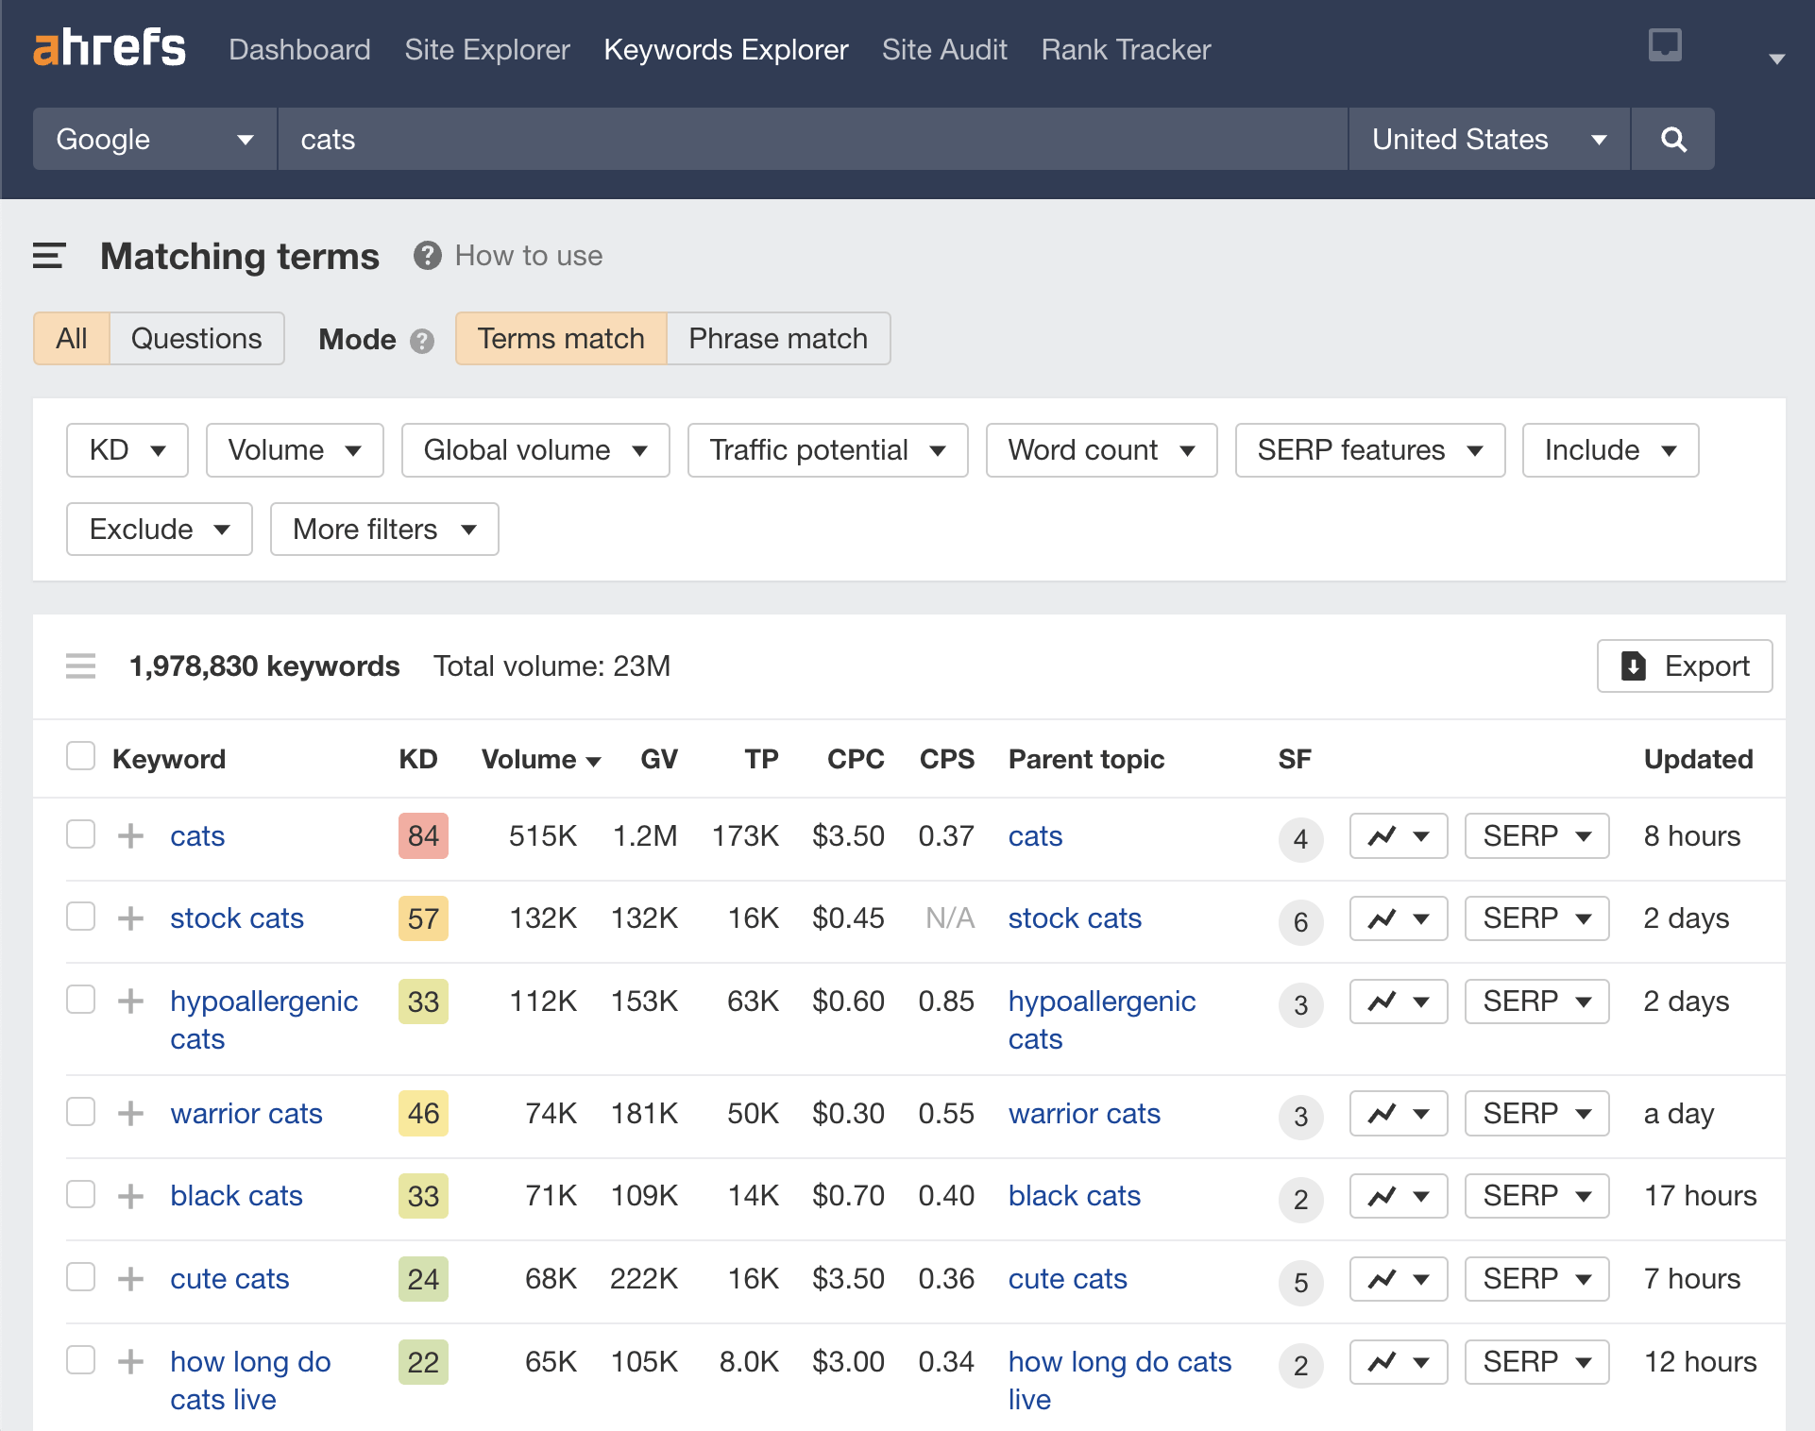Select the All tab filter
The height and width of the screenshot is (1431, 1815).
[x=71, y=337]
